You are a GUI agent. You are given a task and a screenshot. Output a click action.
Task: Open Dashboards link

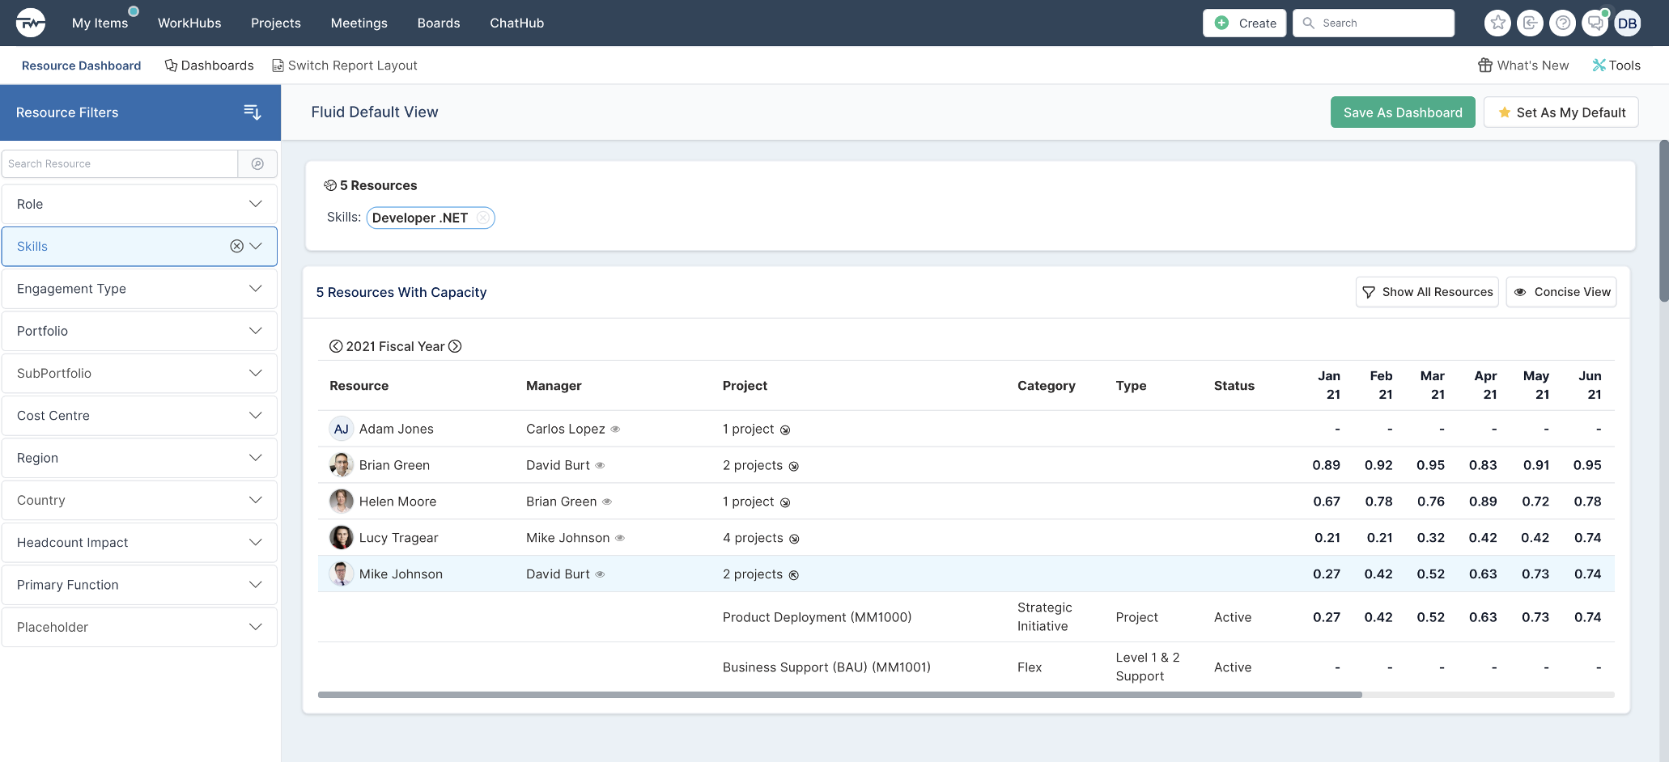(209, 66)
